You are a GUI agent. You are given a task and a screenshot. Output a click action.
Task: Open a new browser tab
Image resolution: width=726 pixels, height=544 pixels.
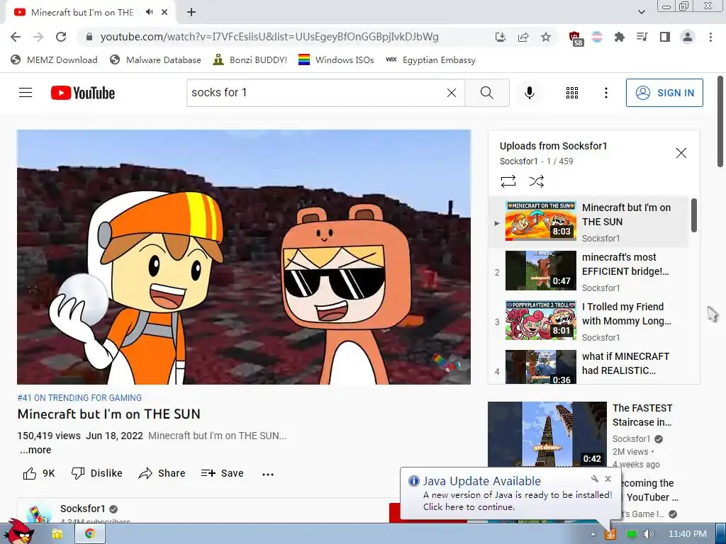tap(191, 13)
